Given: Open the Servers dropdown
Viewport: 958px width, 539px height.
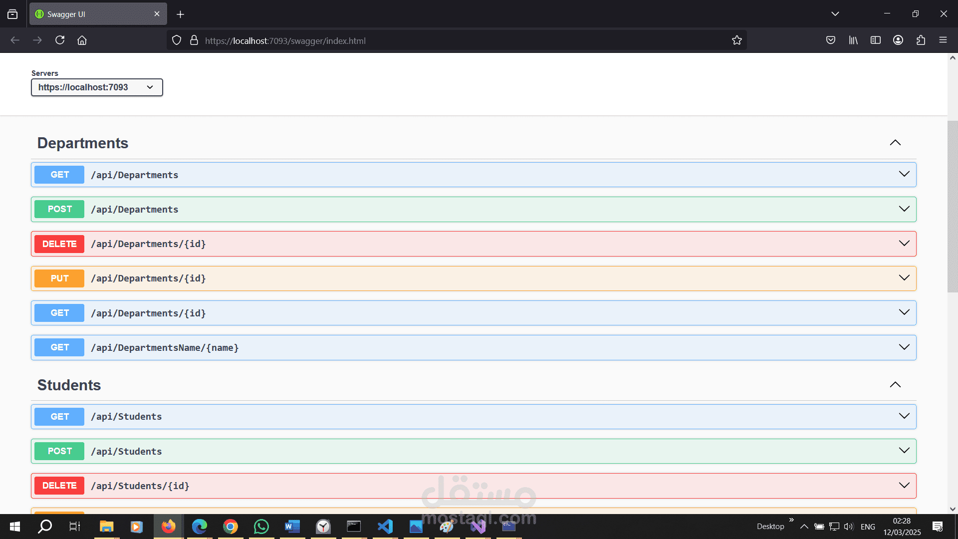Looking at the screenshot, I should point(97,87).
